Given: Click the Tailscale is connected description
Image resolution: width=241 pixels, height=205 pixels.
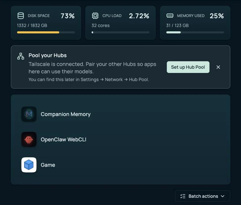Looking at the screenshot, I should click(92, 68).
